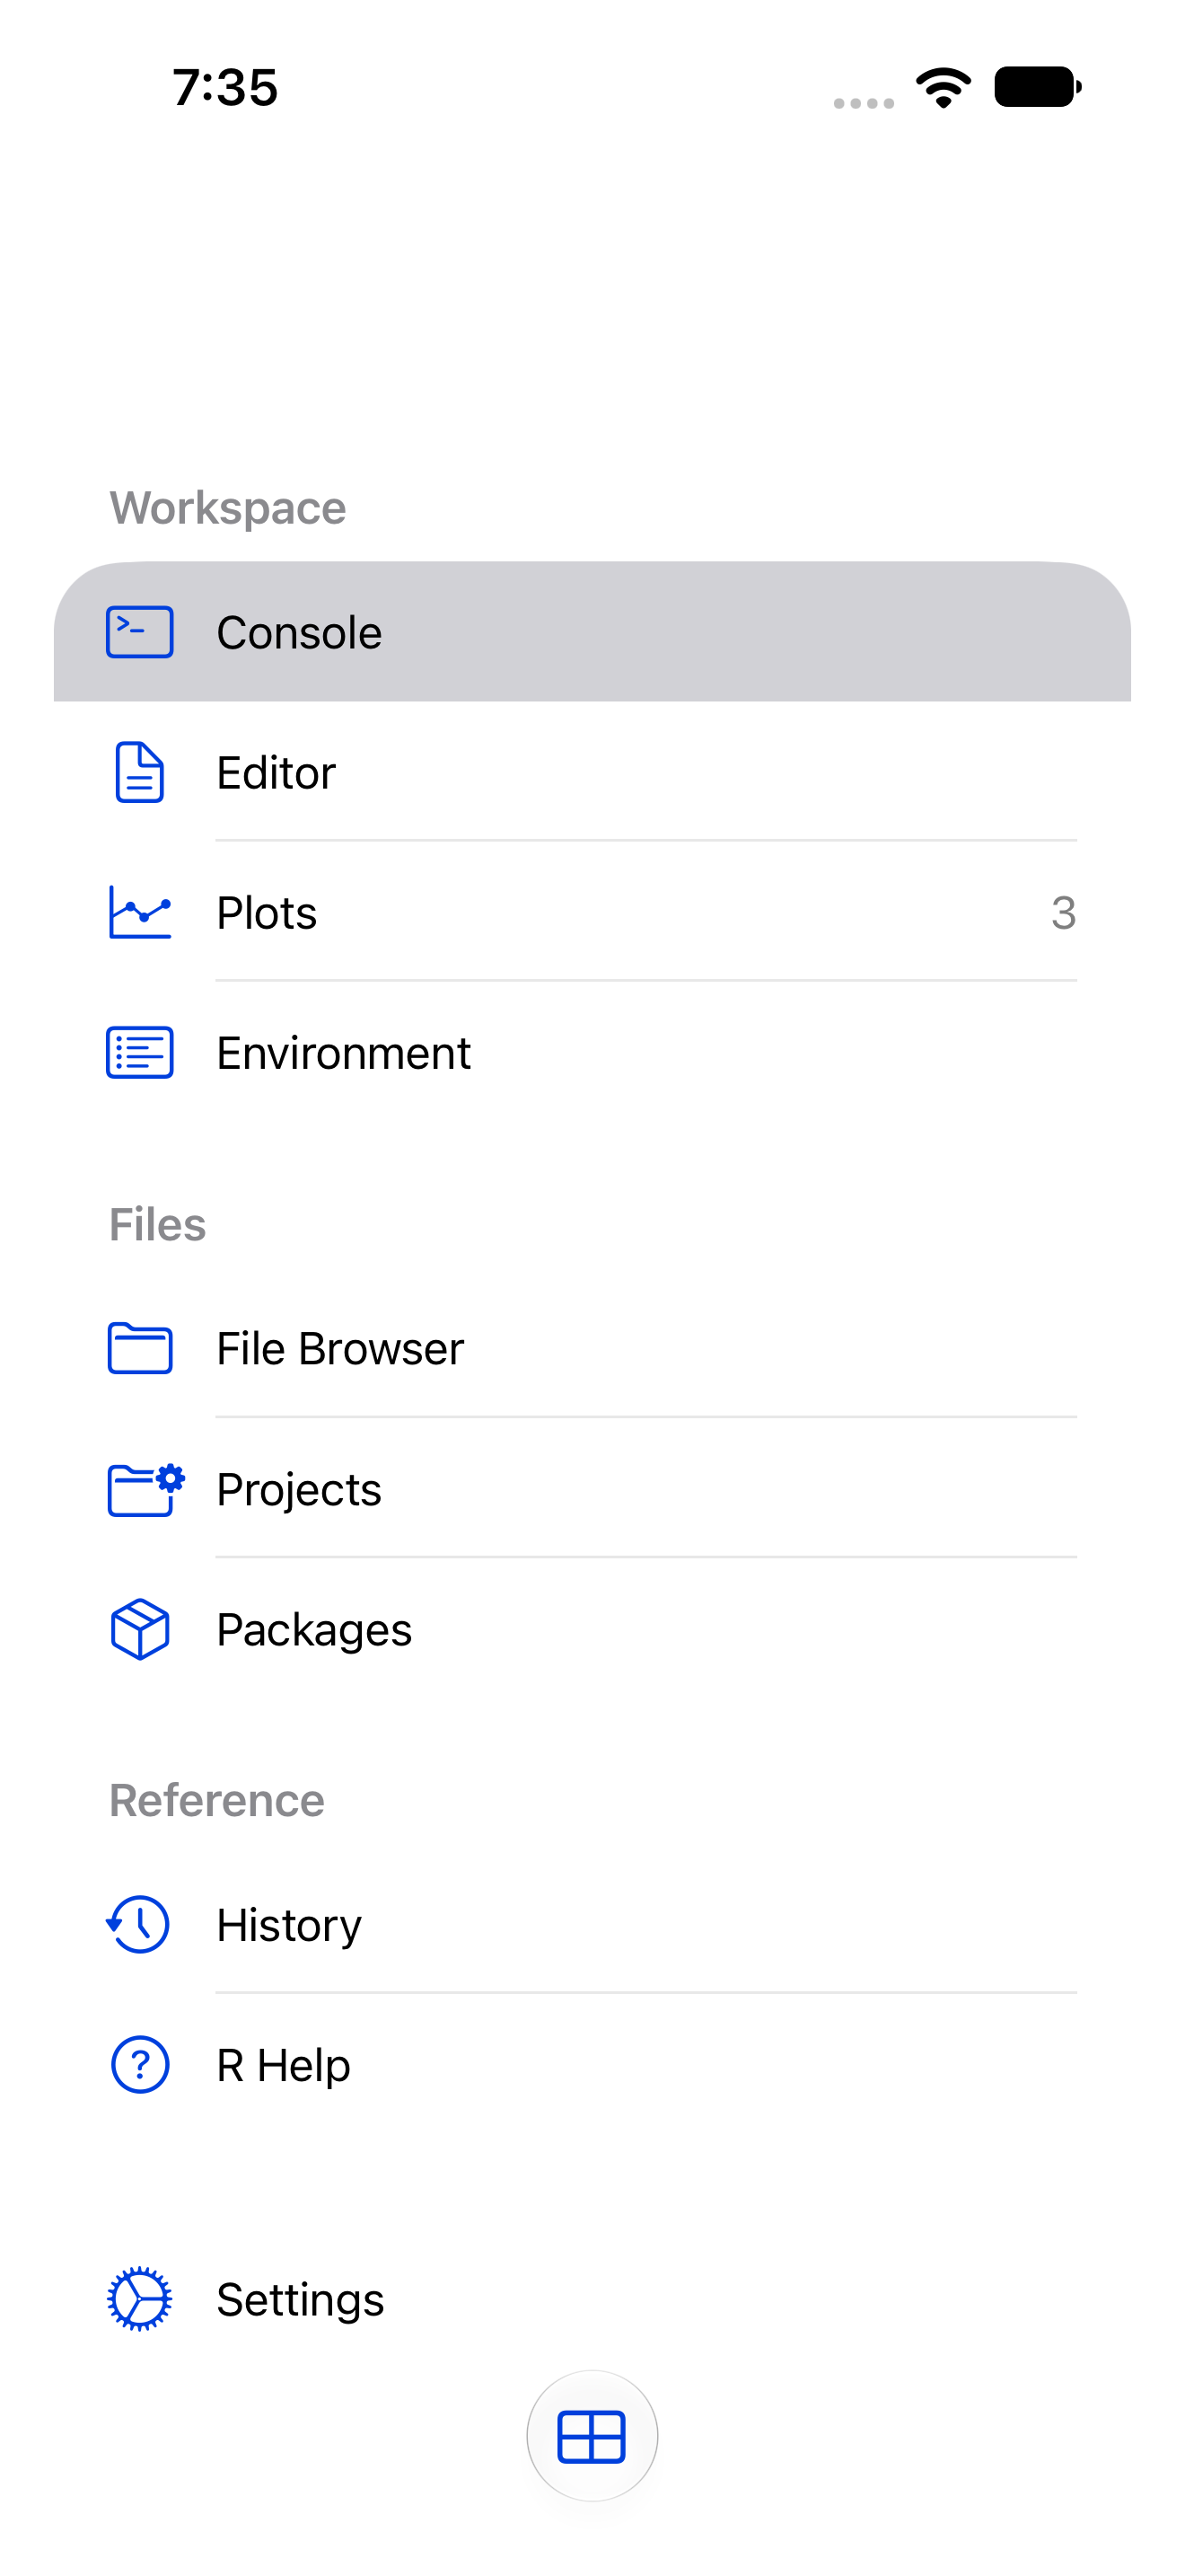Tap the File Browser folder icon

140,1348
